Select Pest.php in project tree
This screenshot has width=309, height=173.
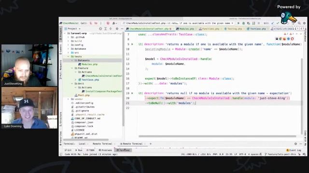[84, 95]
